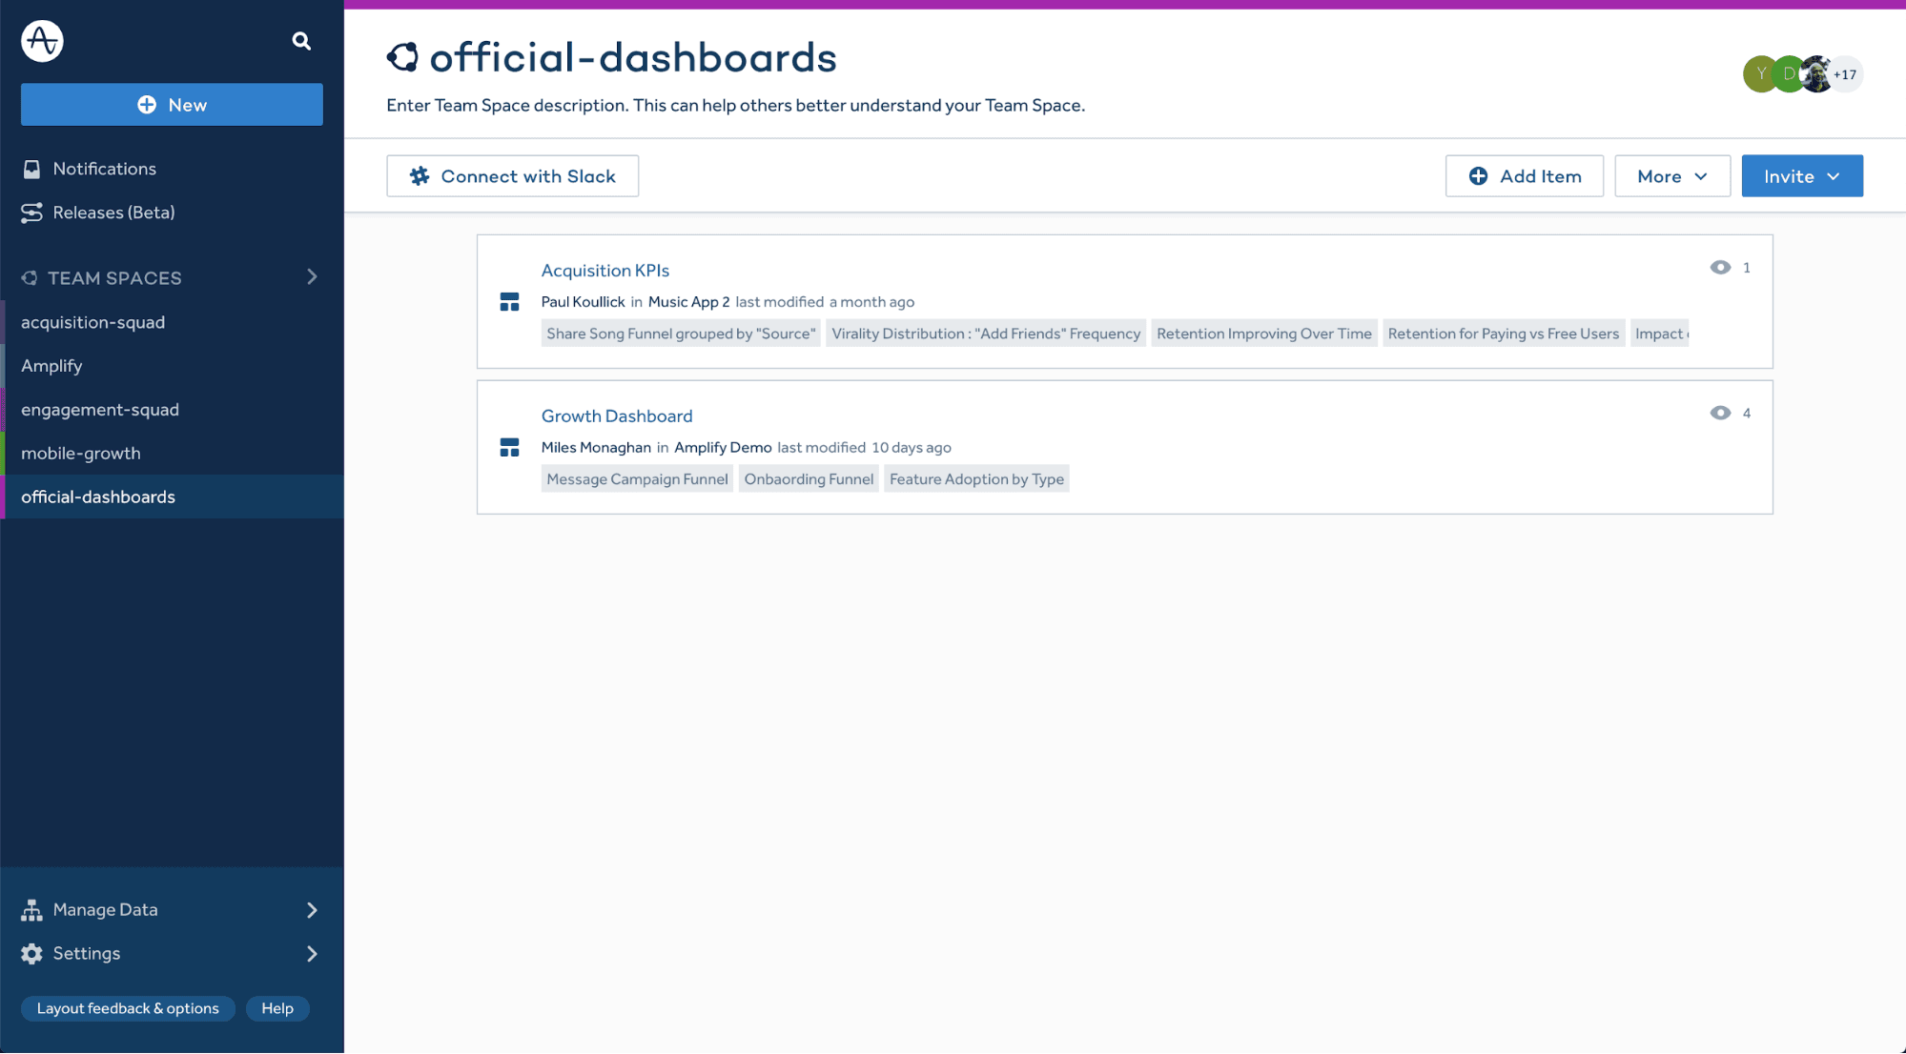Click the pink color strip beside engagement-squad

3,409
